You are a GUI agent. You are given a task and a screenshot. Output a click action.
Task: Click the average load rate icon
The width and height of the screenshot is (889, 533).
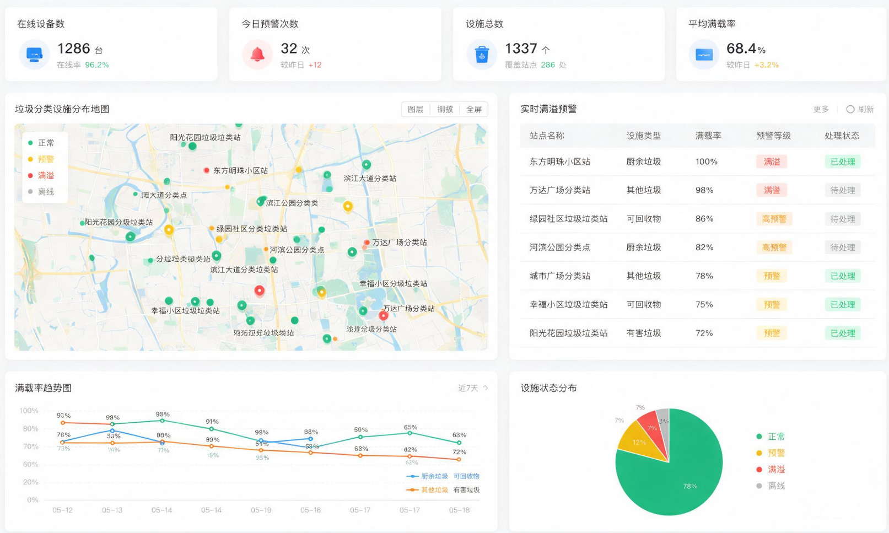704,55
